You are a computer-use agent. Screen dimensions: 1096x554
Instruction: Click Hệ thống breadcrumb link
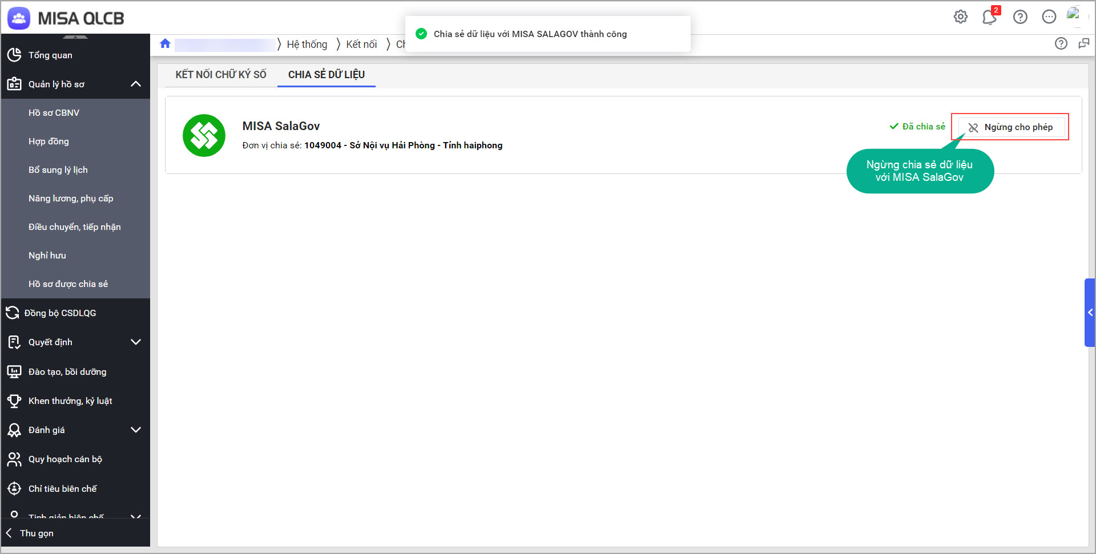tap(307, 45)
